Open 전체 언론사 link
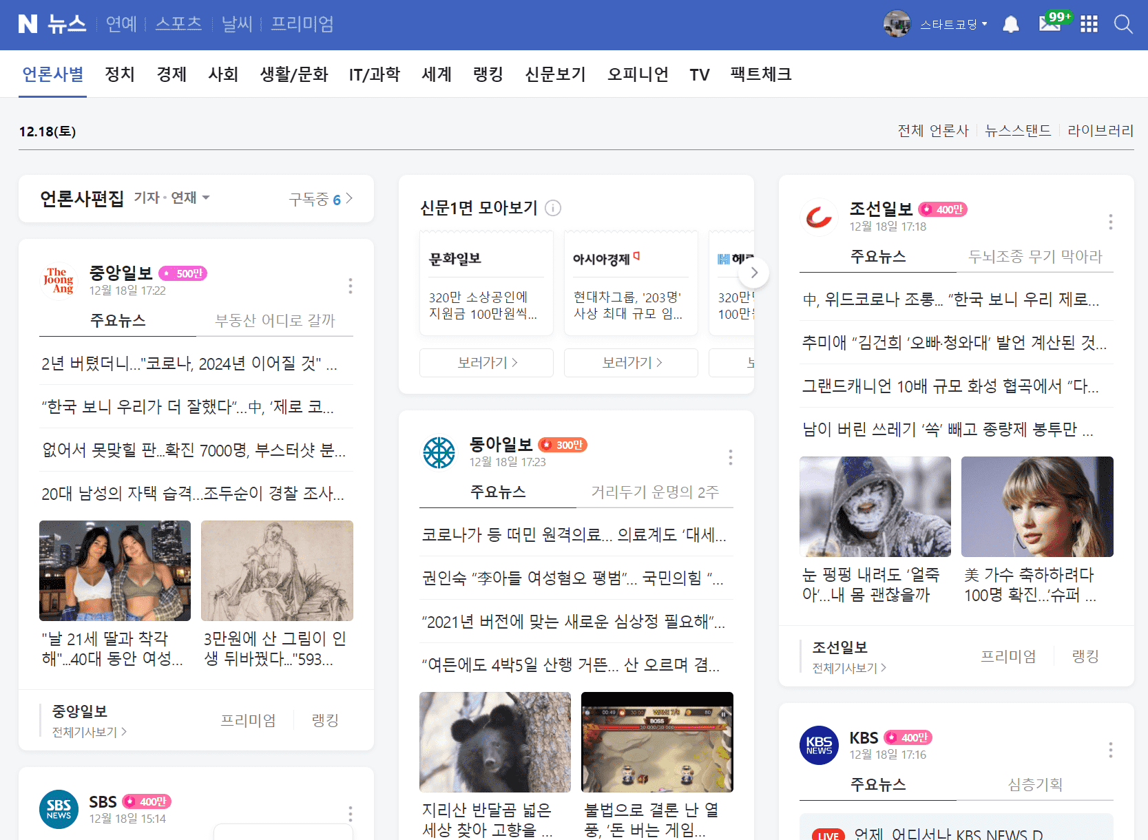 pyautogui.click(x=933, y=131)
